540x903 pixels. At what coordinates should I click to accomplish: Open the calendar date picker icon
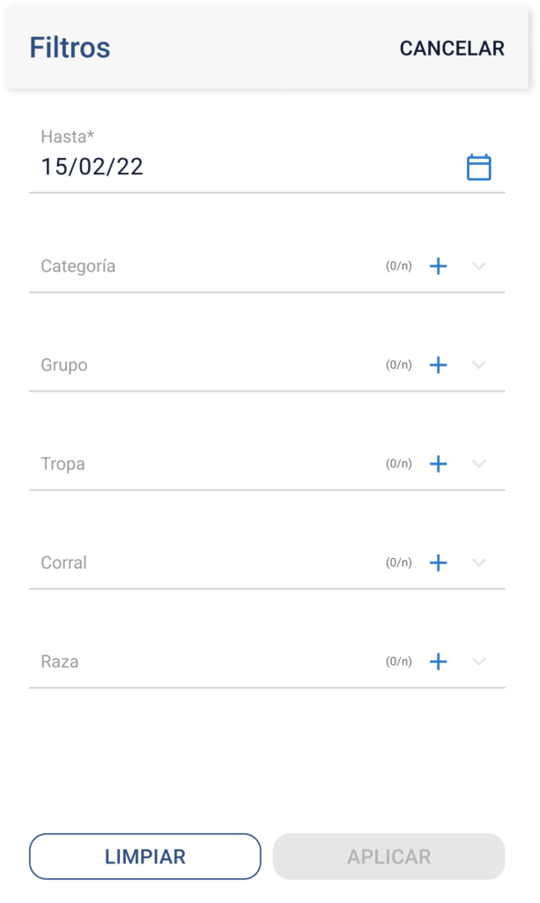(478, 168)
